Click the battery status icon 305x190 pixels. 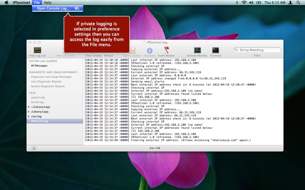click(x=258, y=3)
